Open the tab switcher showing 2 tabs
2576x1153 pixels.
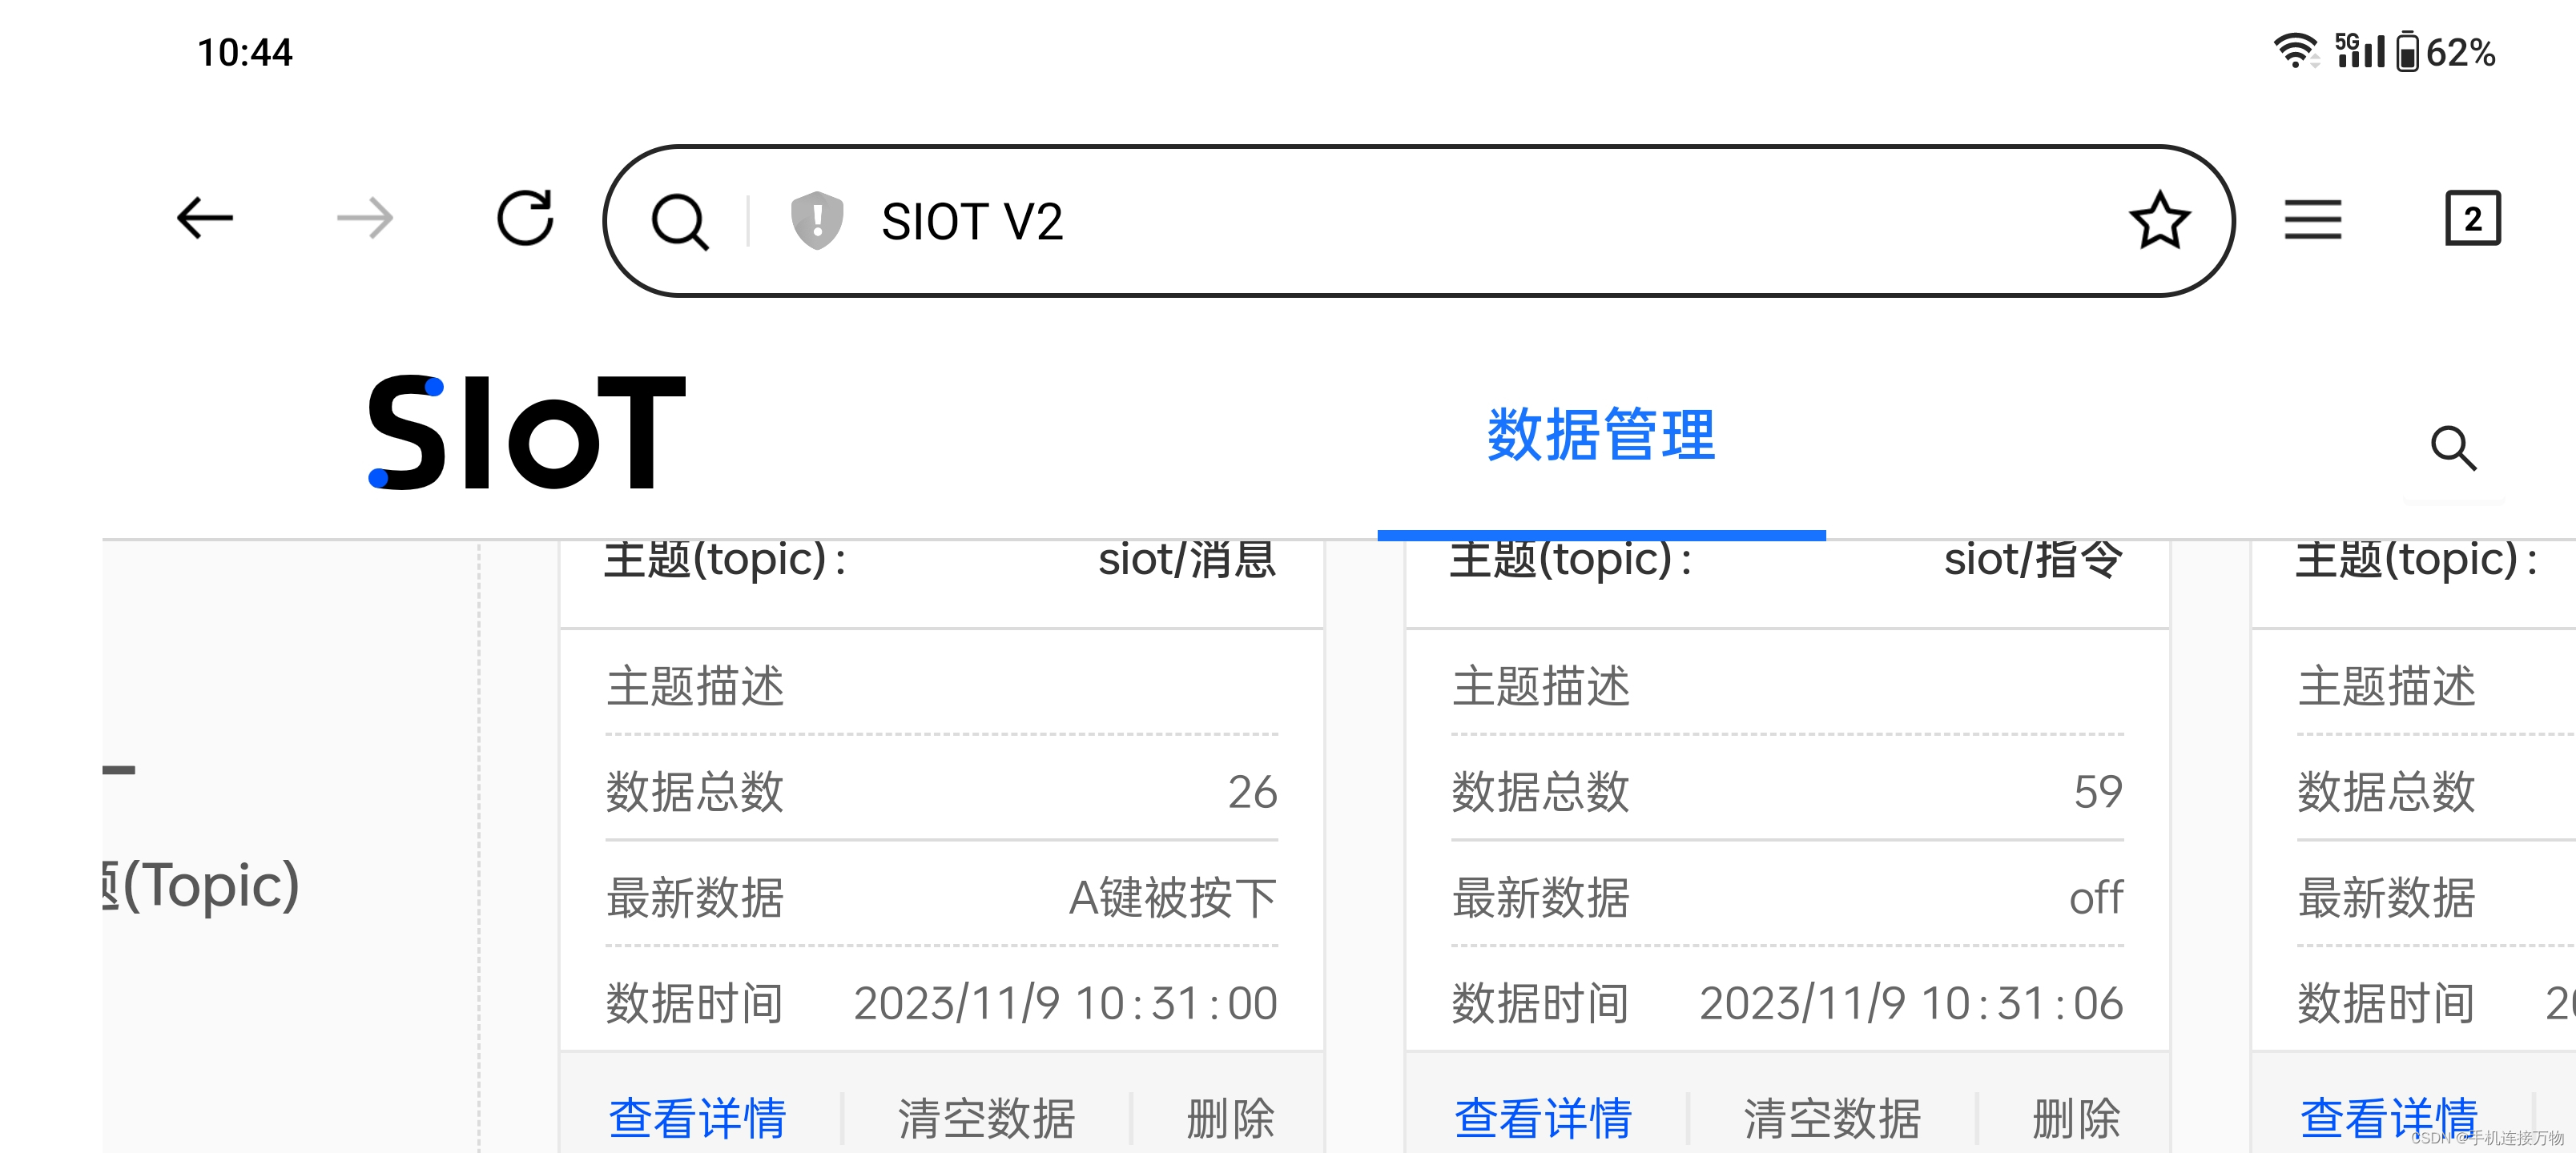point(2473,218)
